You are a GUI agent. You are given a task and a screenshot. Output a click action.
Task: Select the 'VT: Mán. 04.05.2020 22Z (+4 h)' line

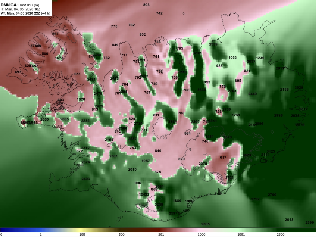pos(25,14)
